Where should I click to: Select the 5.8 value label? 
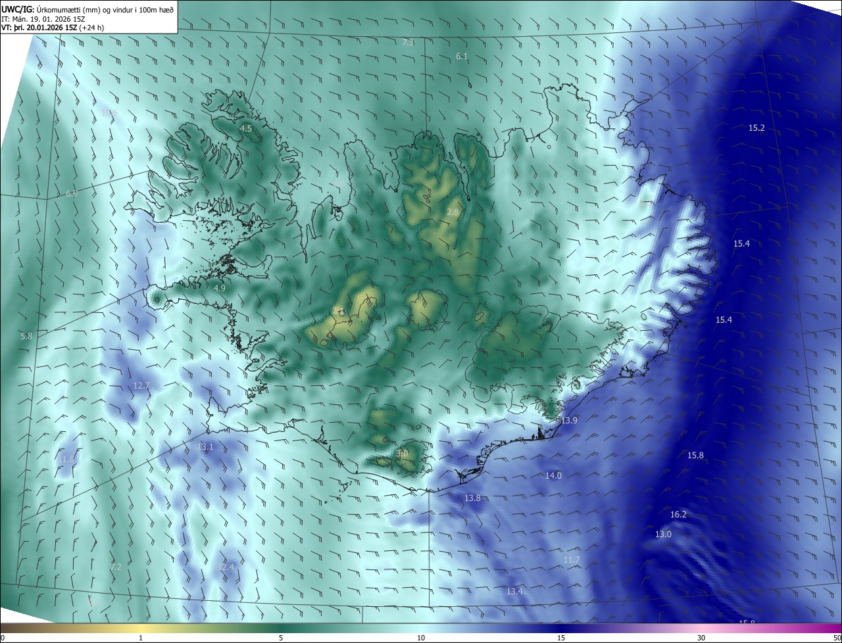(x=26, y=336)
